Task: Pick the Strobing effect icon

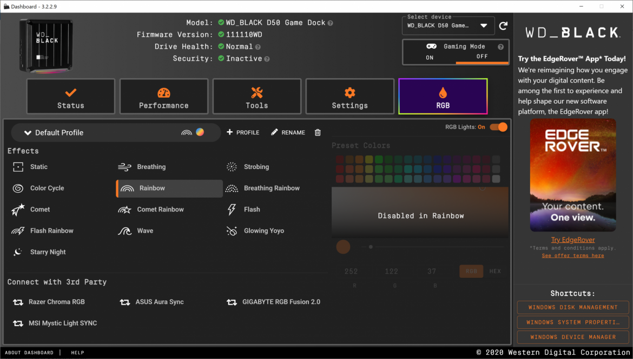Action: tap(232, 167)
